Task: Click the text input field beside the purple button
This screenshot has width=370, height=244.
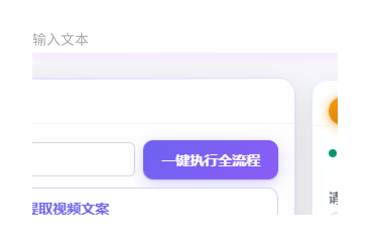Action: [83, 159]
